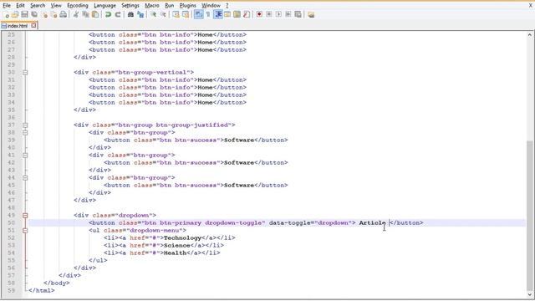Image resolution: width=535 pixels, height=301 pixels.
Task: Click the Redo arrow icon
Action: 118,15
